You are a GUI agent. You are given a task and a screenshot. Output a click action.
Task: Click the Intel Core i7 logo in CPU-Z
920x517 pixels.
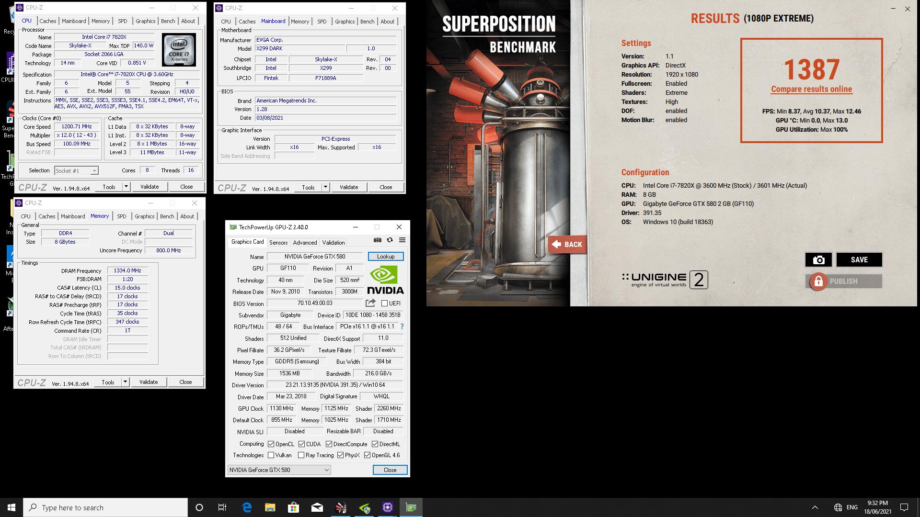(x=179, y=49)
